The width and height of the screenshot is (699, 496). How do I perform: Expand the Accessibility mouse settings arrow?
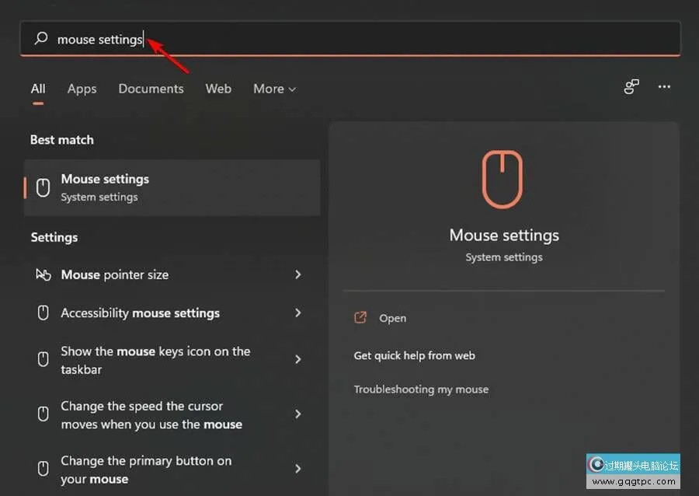298,313
